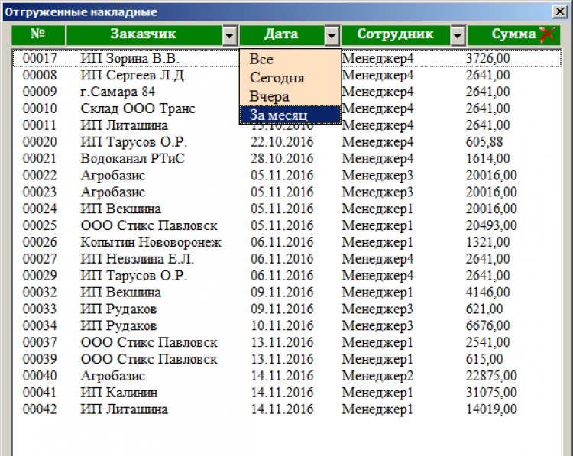Viewport: 573px width, 456px height.
Task: Click date 22.10.2016
Action: coord(282,142)
